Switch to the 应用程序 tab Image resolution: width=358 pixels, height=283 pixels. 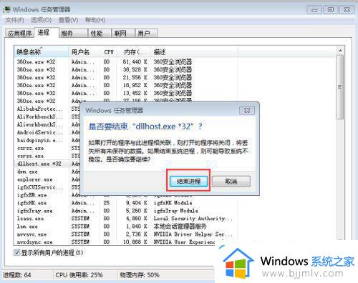19,34
